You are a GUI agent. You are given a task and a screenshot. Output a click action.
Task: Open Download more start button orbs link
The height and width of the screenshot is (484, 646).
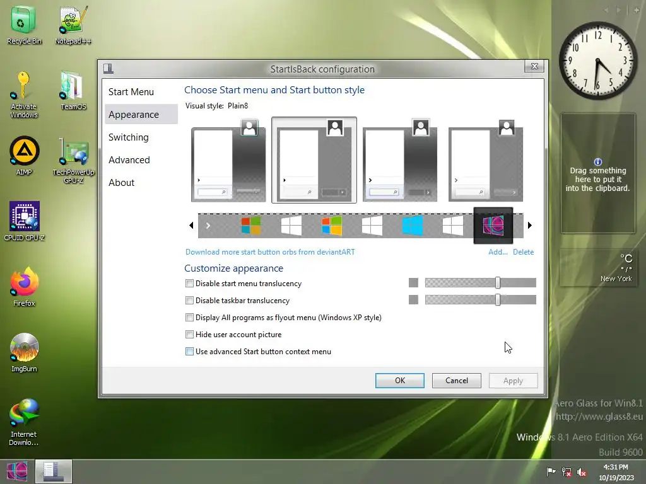(x=270, y=252)
